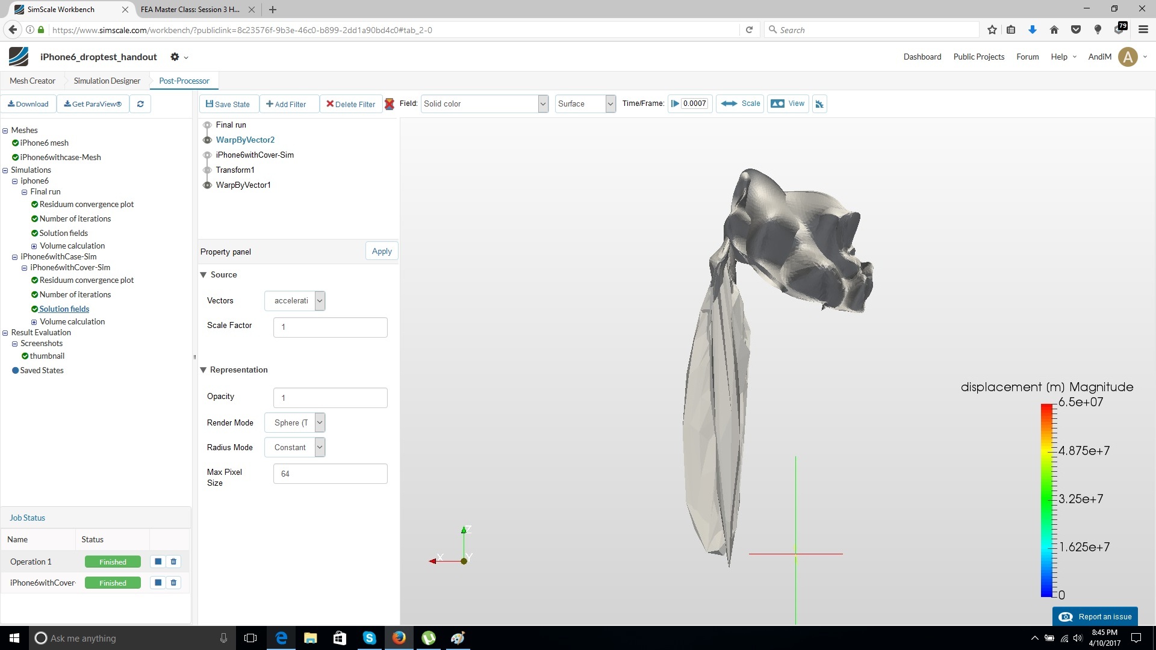Click the refresh icon next to Get ParaView
Image resolution: width=1156 pixels, height=650 pixels.
coord(140,104)
